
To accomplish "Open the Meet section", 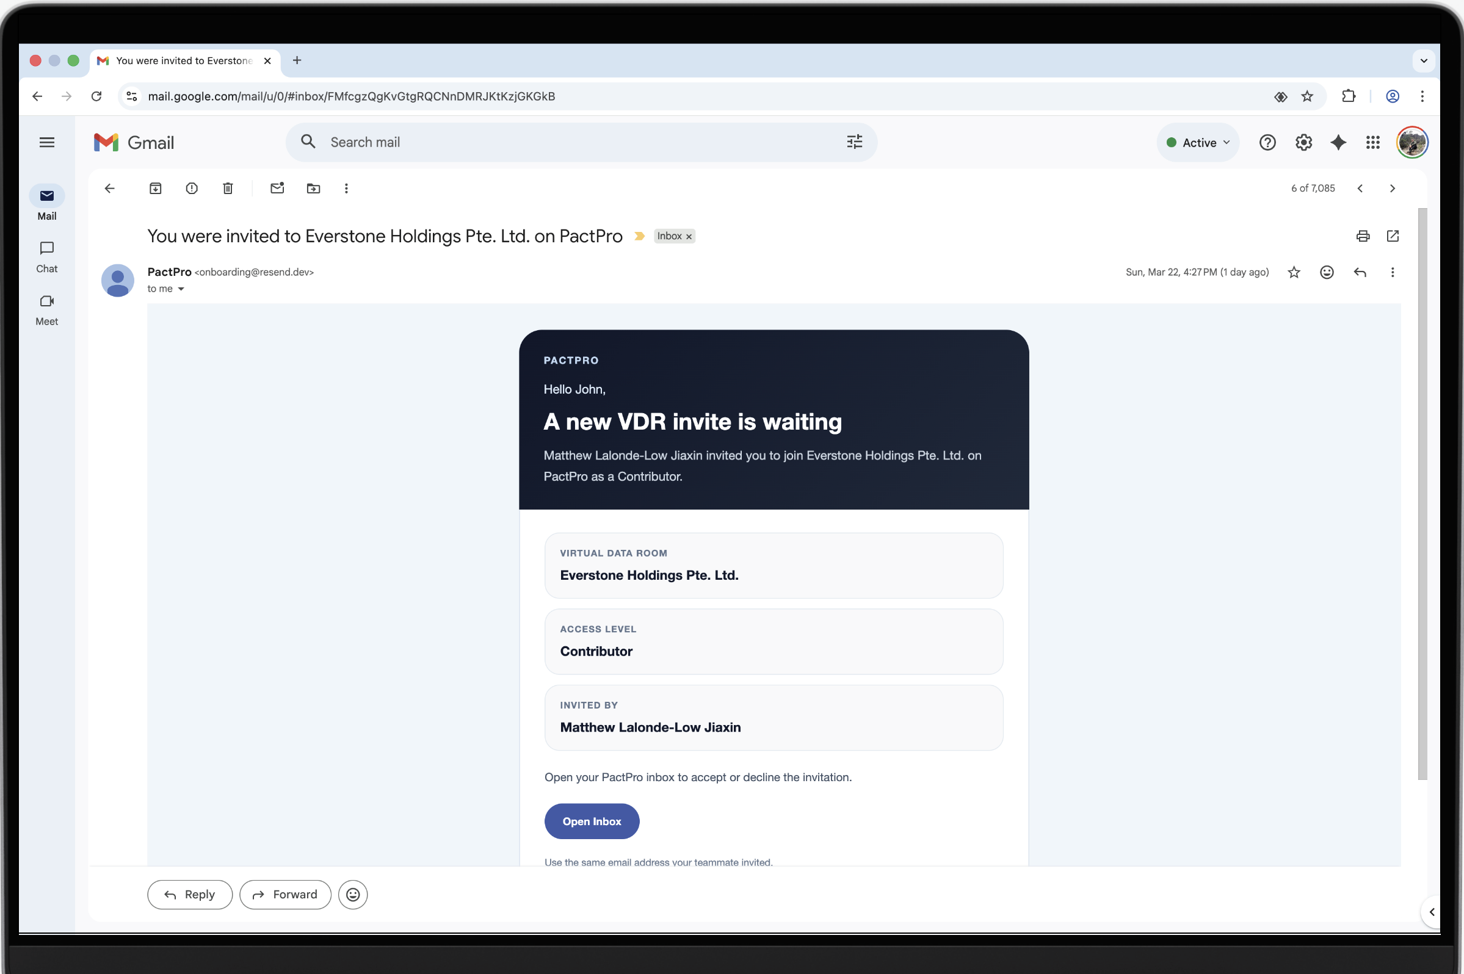I will tap(46, 309).
